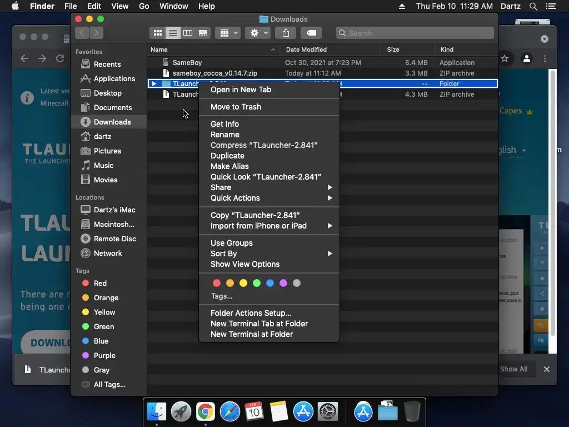This screenshot has width=569, height=427.
Task: Open Chrome from the Dock
Action: pyautogui.click(x=206, y=412)
